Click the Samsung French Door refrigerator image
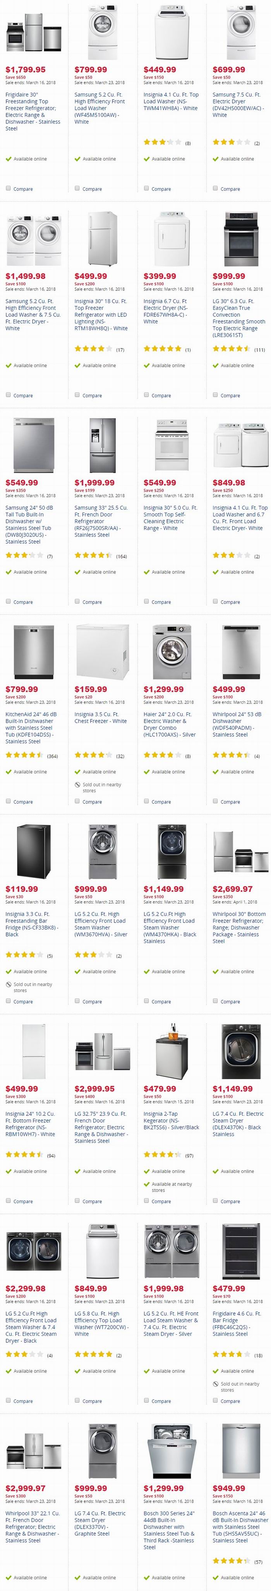271x1591 pixels. click(x=103, y=445)
